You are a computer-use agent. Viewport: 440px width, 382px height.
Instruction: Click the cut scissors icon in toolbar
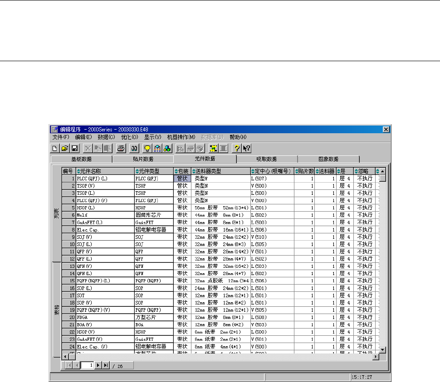click(88, 148)
